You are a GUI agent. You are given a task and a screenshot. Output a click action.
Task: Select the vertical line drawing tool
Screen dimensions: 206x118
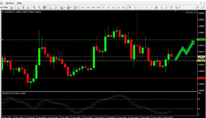141,8
